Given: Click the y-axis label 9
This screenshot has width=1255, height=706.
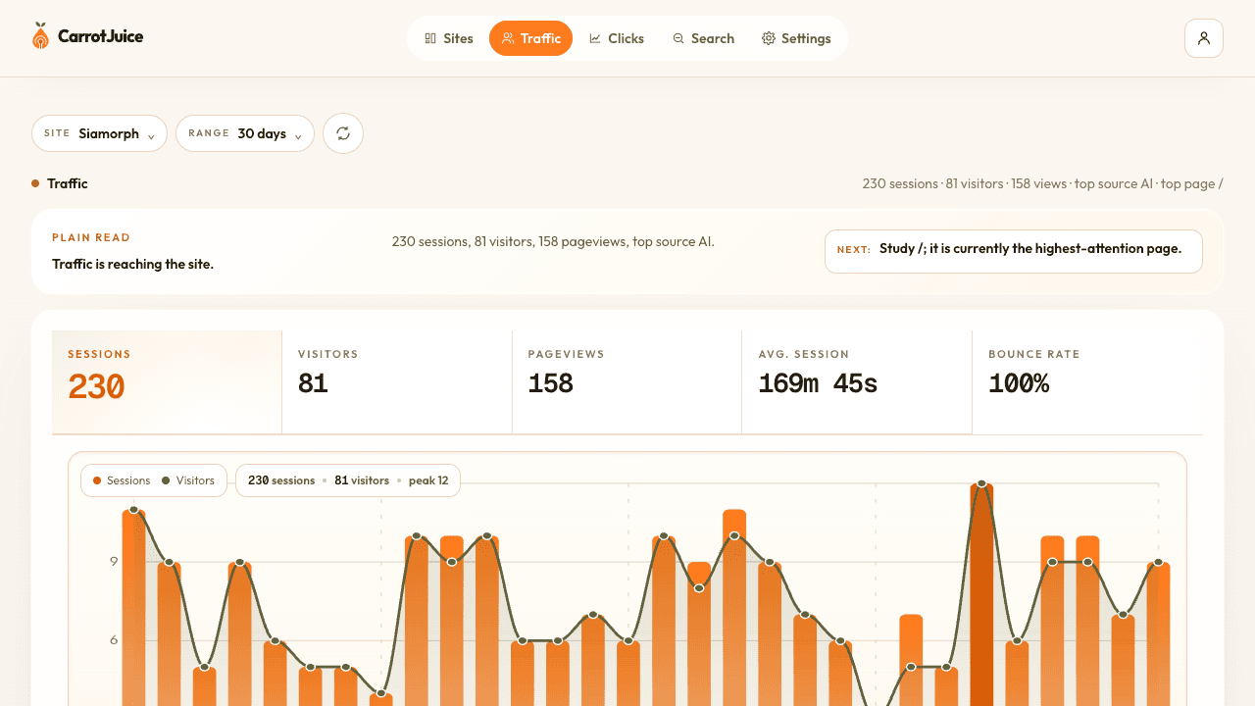Looking at the screenshot, I should click(x=114, y=562).
